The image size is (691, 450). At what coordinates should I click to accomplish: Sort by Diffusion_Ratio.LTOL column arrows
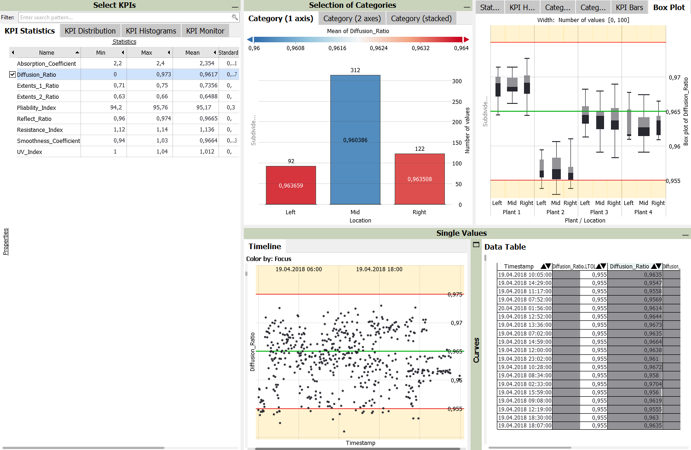pos(601,266)
